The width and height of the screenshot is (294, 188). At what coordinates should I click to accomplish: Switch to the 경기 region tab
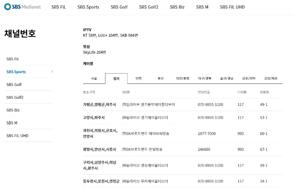(116, 79)
